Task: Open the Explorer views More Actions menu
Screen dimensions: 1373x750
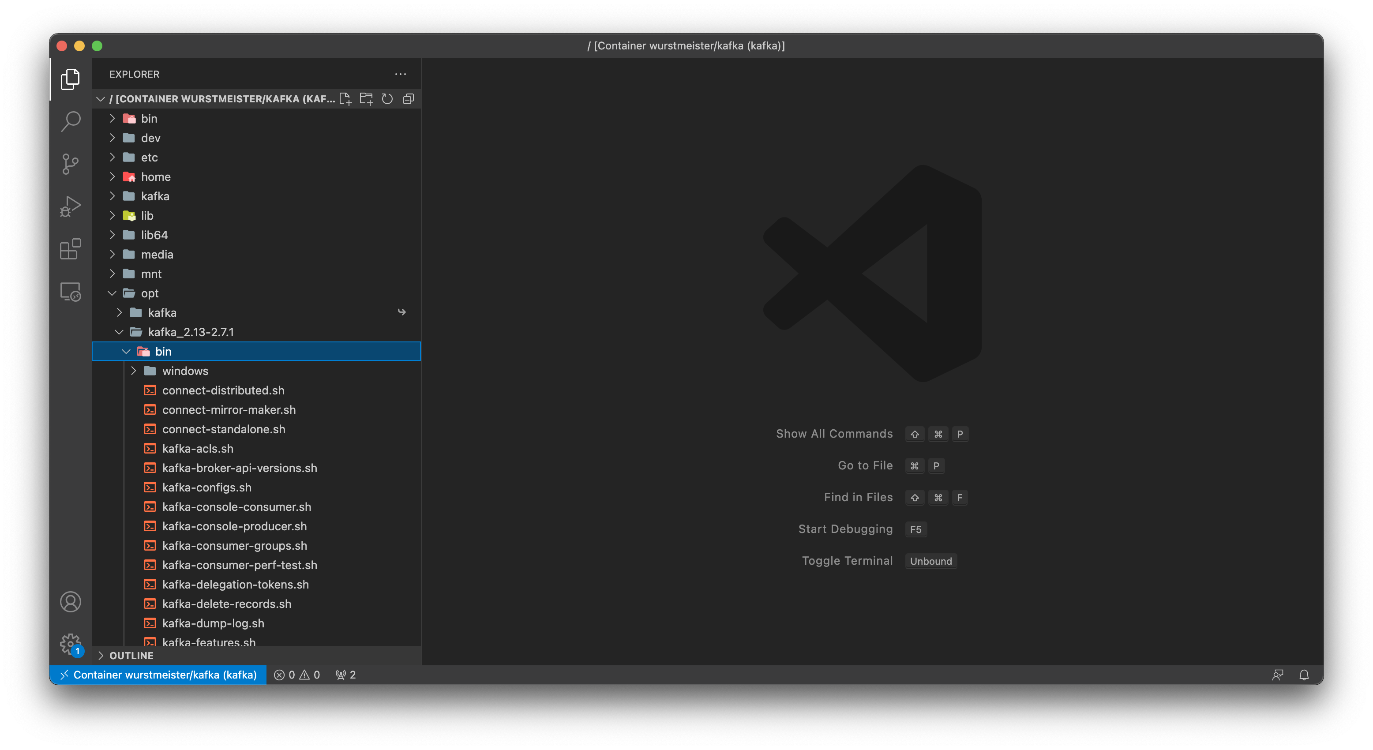Action: [x=400, y=74]
